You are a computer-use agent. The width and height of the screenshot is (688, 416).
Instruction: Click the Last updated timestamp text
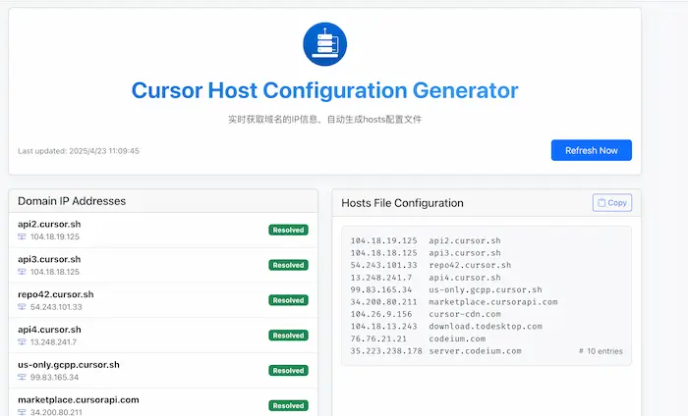(x=79, y=151)
